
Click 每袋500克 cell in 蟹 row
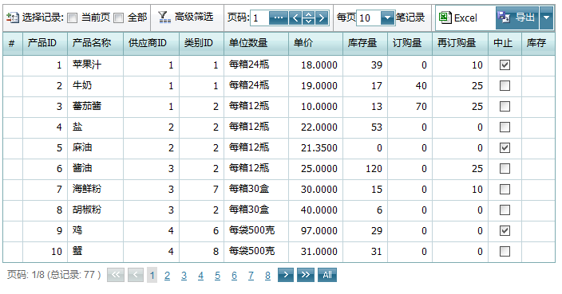256,252
